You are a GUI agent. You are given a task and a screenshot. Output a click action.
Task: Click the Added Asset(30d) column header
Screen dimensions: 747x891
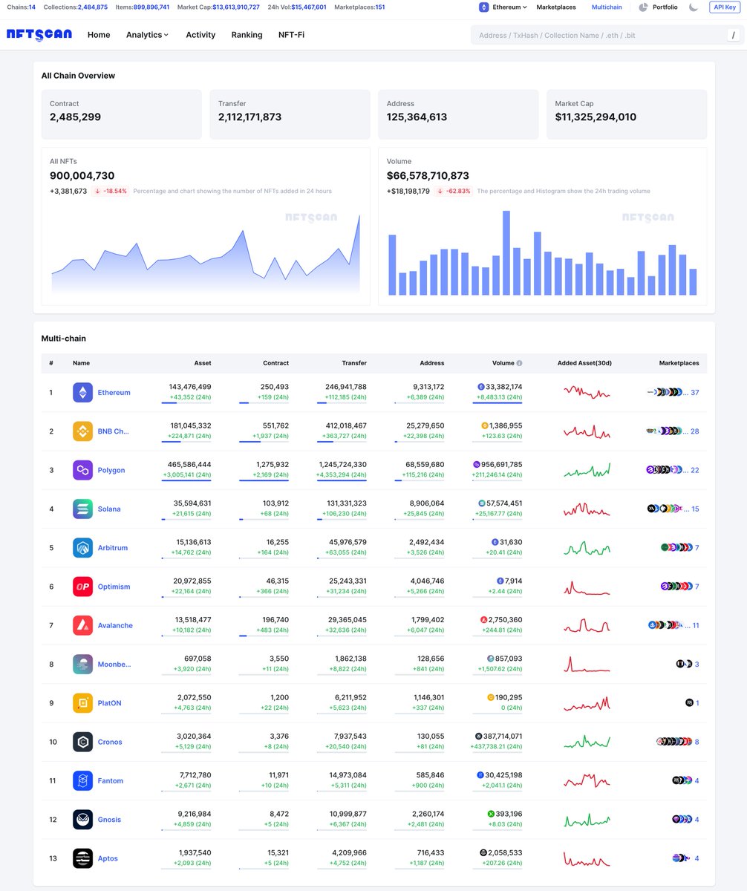pyautogui.click(x=584, y=363)
